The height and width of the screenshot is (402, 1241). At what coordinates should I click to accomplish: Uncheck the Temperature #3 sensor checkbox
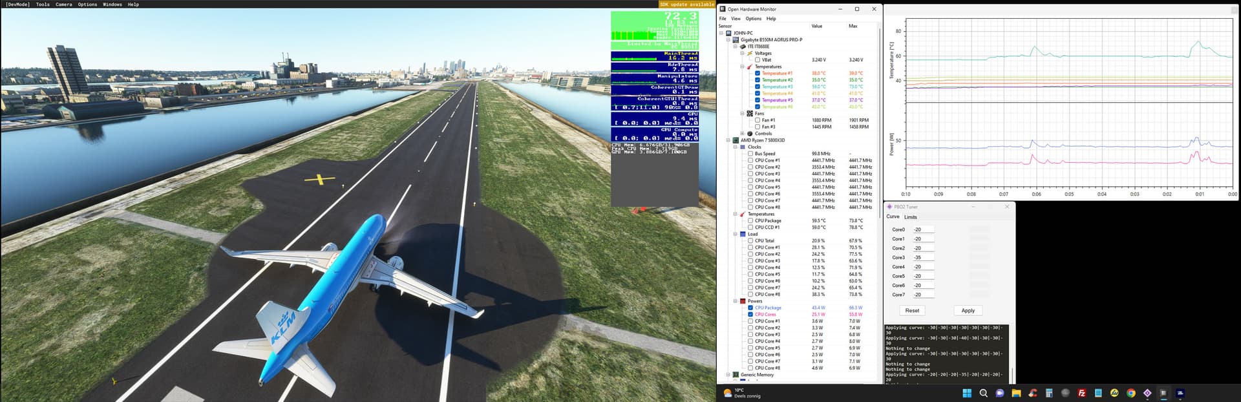point(758,87)
